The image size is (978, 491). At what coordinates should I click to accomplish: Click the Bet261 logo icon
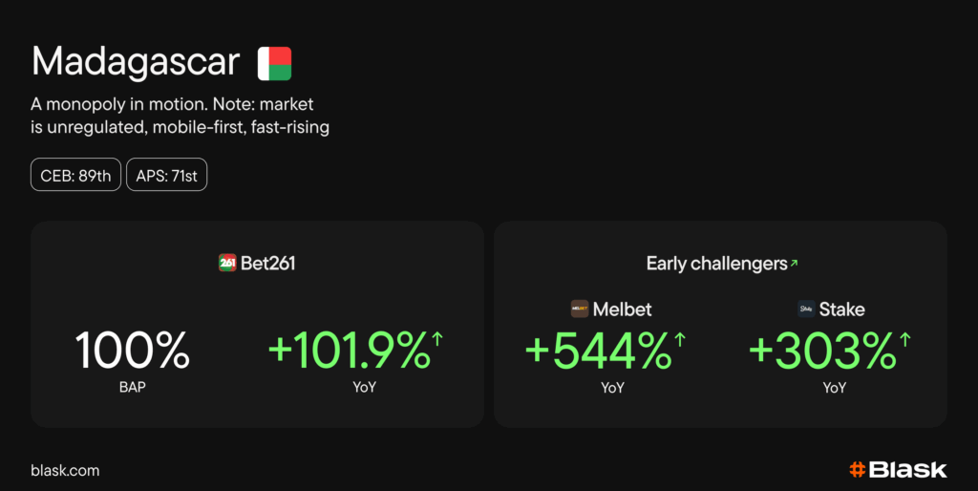tap(227, 263)
